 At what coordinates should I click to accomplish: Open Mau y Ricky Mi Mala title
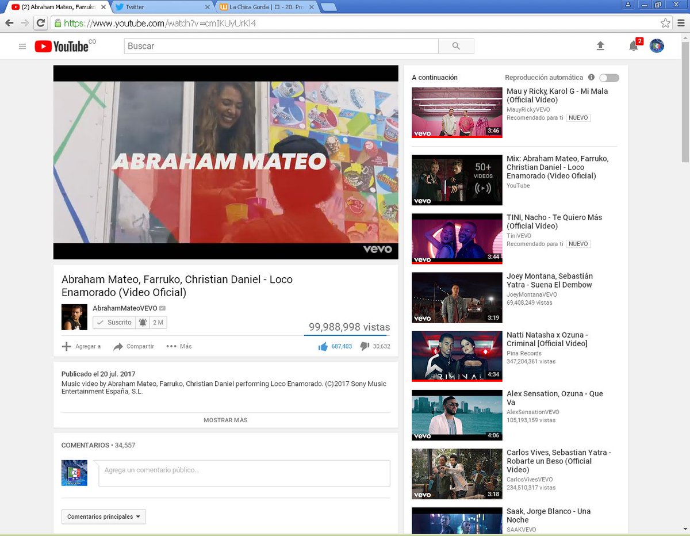click(557, 95)
